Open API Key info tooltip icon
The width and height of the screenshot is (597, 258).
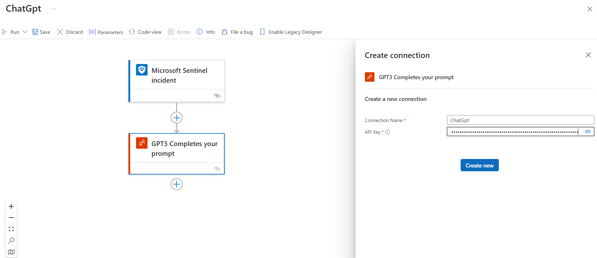[387, 132]
